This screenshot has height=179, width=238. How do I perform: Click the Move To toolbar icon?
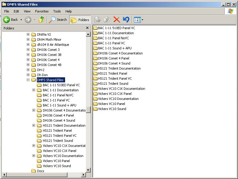(x=97, y=20)
